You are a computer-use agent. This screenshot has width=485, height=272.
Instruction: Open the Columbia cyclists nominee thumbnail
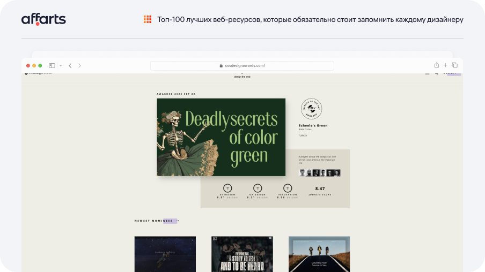pyautogui.click(x=319, y=254)
